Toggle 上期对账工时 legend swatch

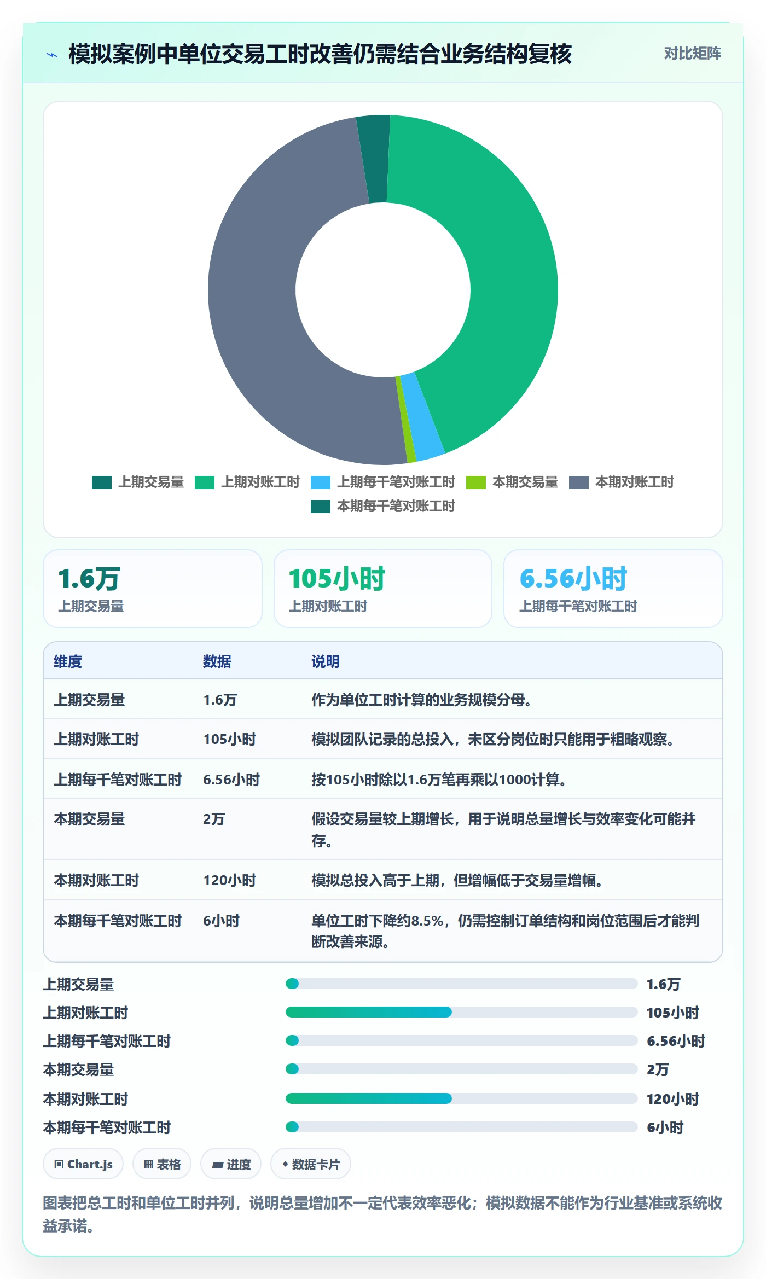[205, 482]
